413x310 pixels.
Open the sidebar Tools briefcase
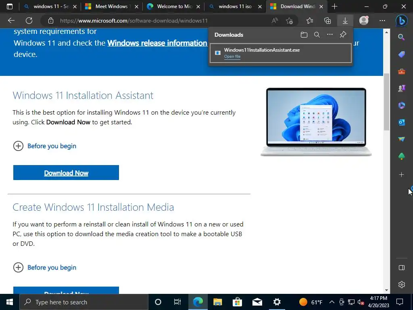tap(401, 71)
